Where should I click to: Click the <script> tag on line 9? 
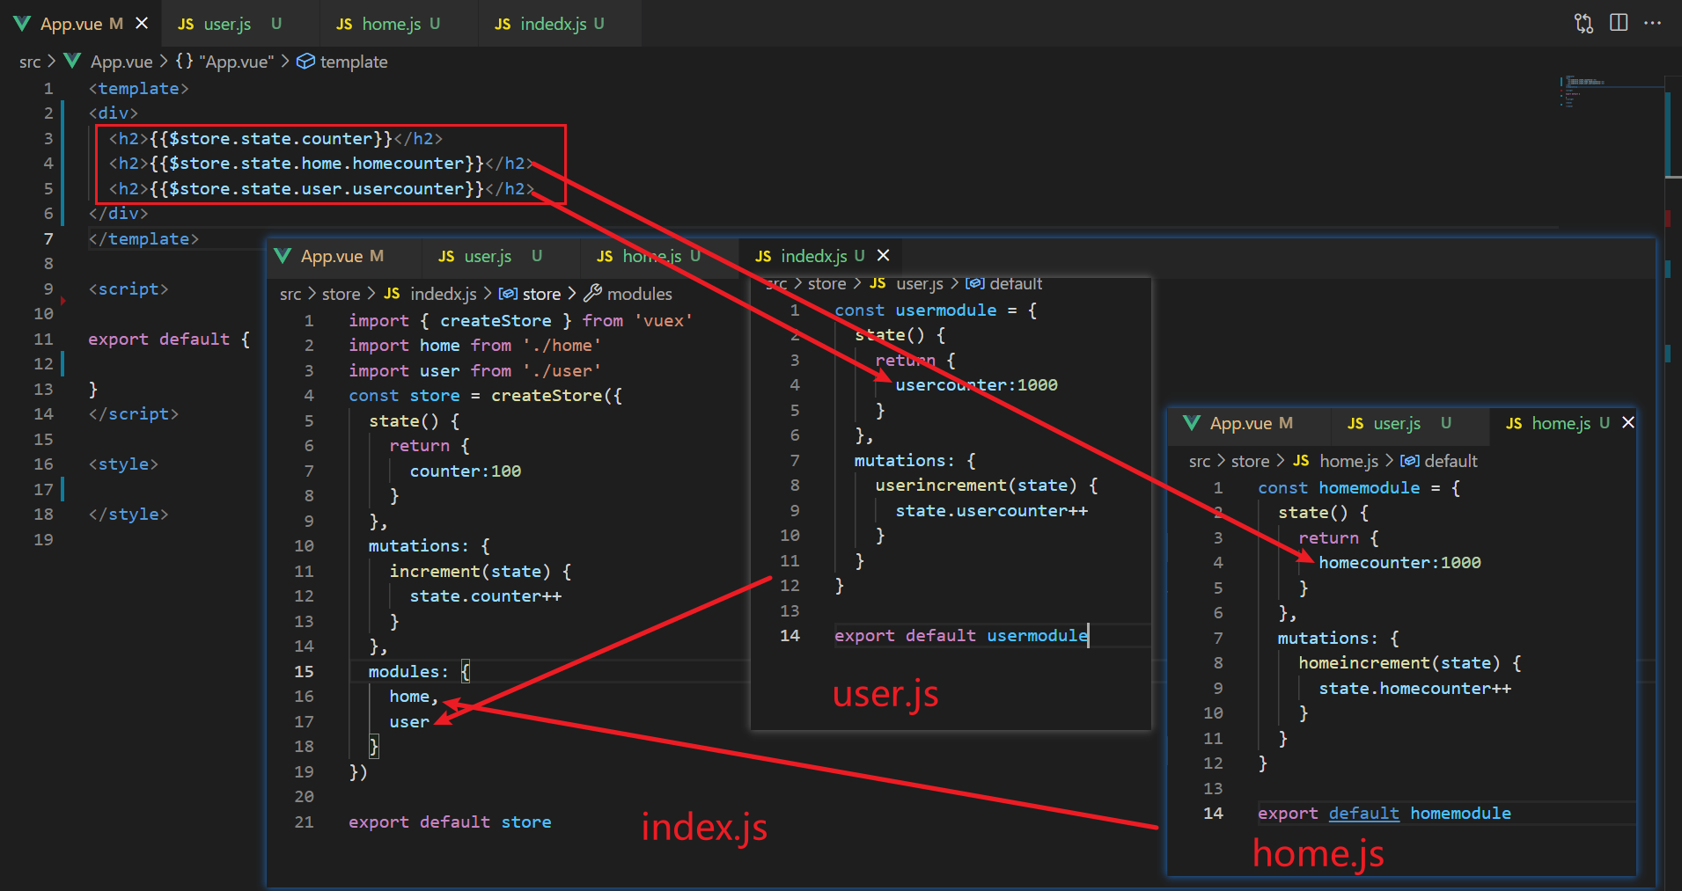129,288
